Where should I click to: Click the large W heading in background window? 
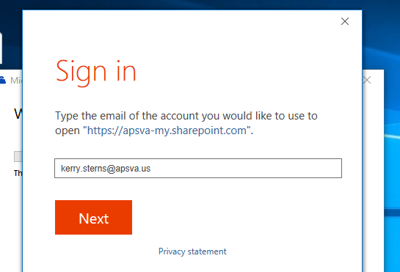click(18, 114)
